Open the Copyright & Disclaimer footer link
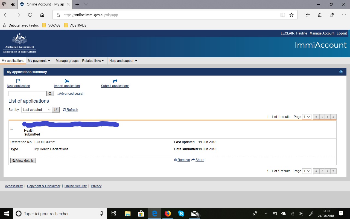Image resolution: width=350 pixels, height=219 pixels. pos(43,186)
